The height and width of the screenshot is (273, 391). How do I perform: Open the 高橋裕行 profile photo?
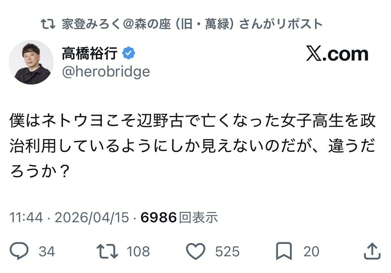31,62
